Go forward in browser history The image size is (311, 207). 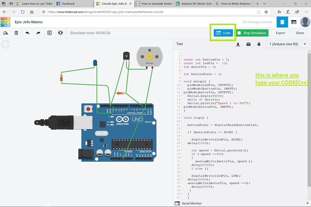(x=14, y=12)
